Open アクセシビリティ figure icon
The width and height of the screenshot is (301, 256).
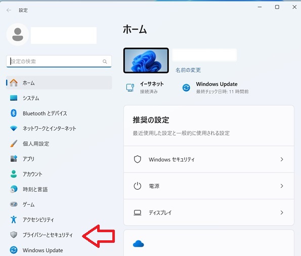pyautogui.click(x=14, y=220)
